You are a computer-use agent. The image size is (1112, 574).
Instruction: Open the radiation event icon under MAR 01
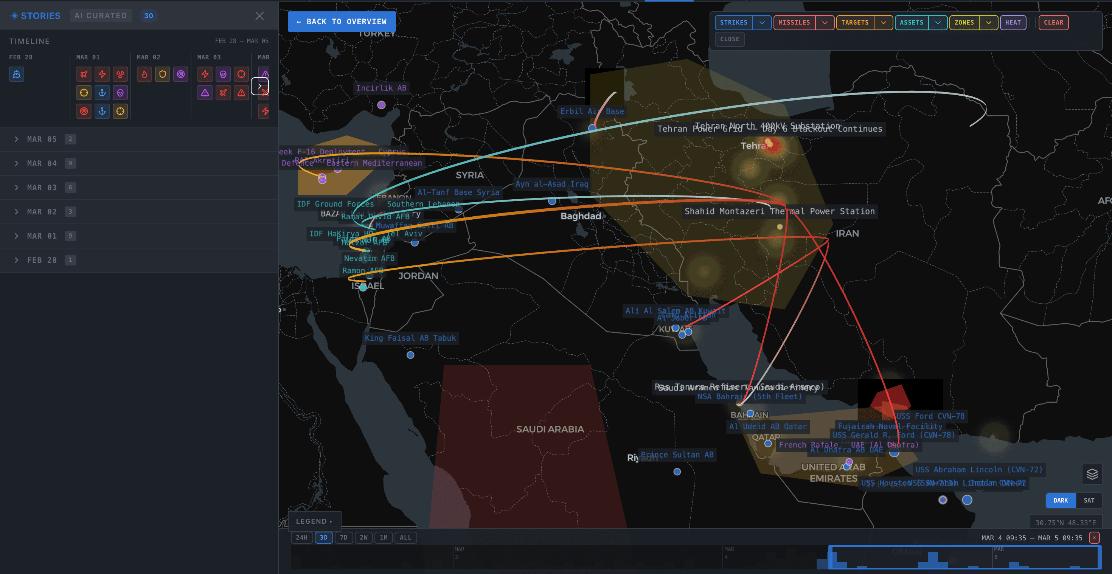pos(120,74)
